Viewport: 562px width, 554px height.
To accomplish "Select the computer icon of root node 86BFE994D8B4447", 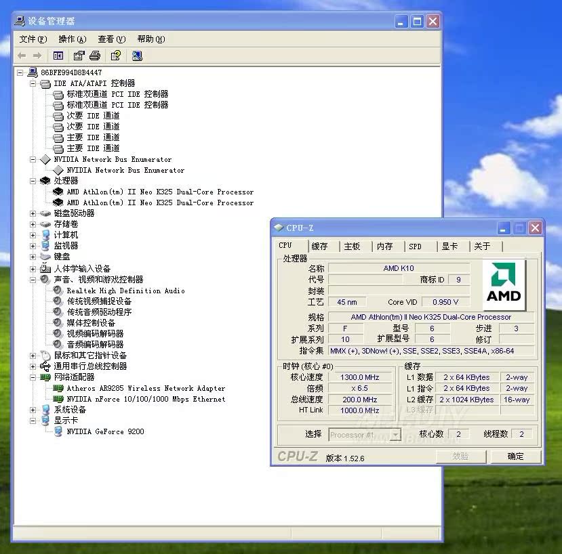I will pos(33,72).
